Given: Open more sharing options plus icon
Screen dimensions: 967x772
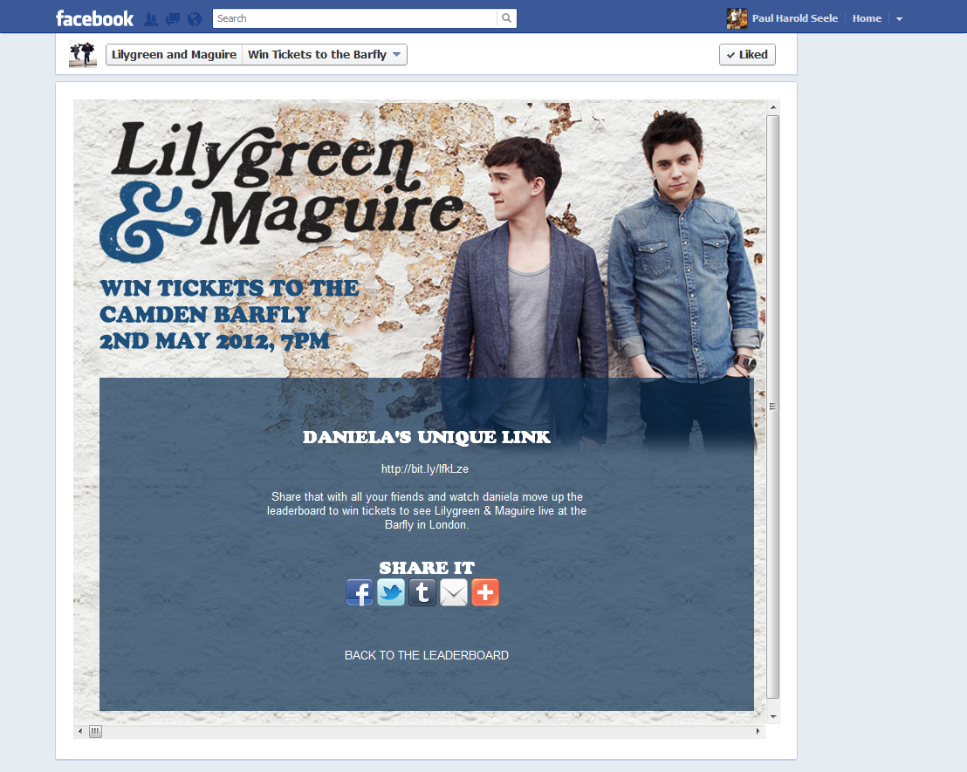Looking at the screenshot, I should (x=485, y=592).
